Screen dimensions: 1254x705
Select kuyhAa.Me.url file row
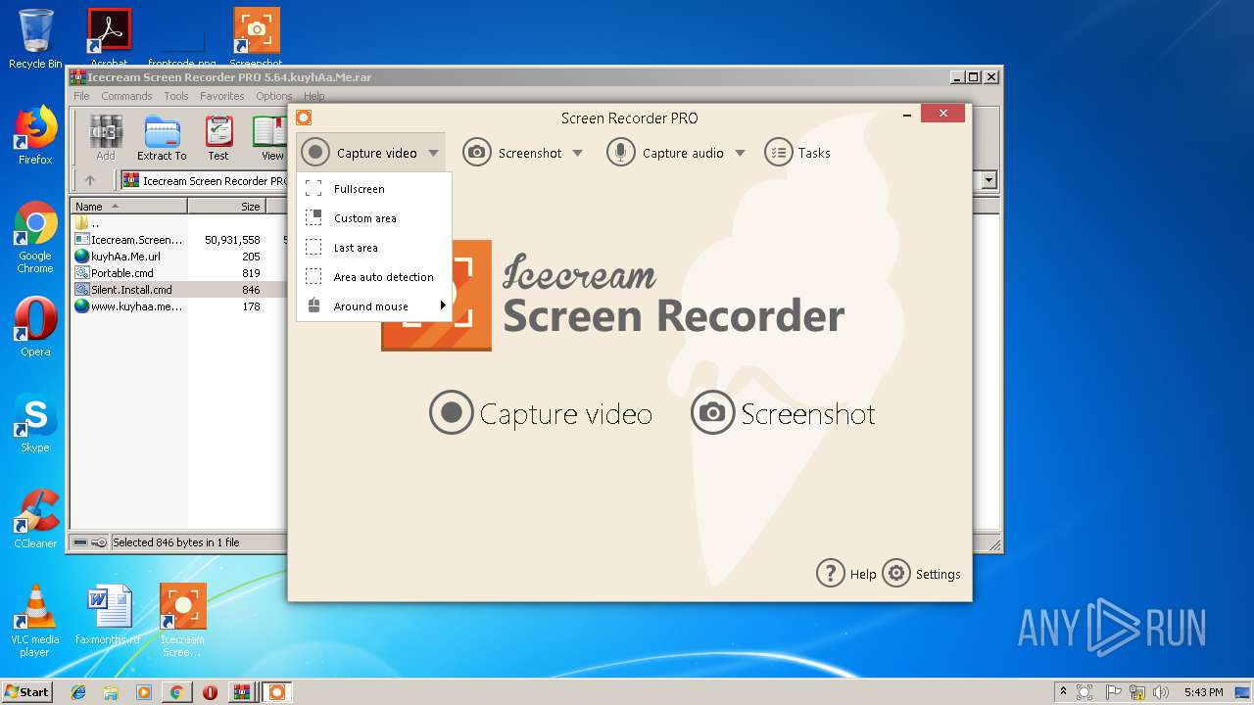(x=177, y=257)
